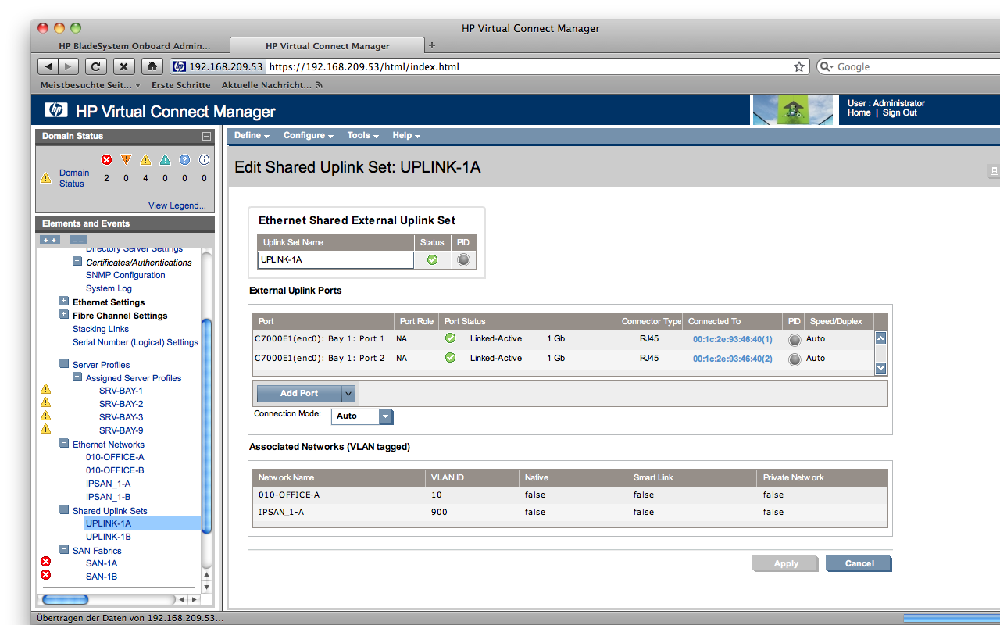Open Stacking Links tree item
Viewport: 1000px width, 625px height.
click(x=101, y=329)
